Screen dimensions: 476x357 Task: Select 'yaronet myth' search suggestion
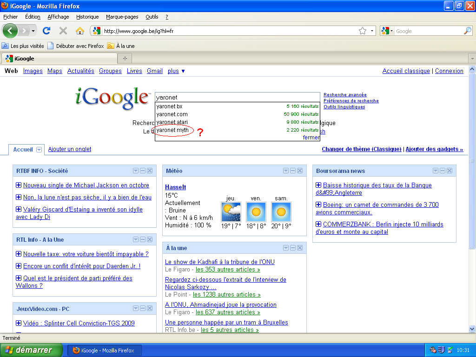[173, 131]
